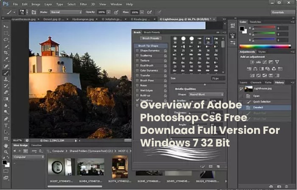Switch to the Channels tab
The height and width of the screenshot is (190, 297).
point(256,83)
